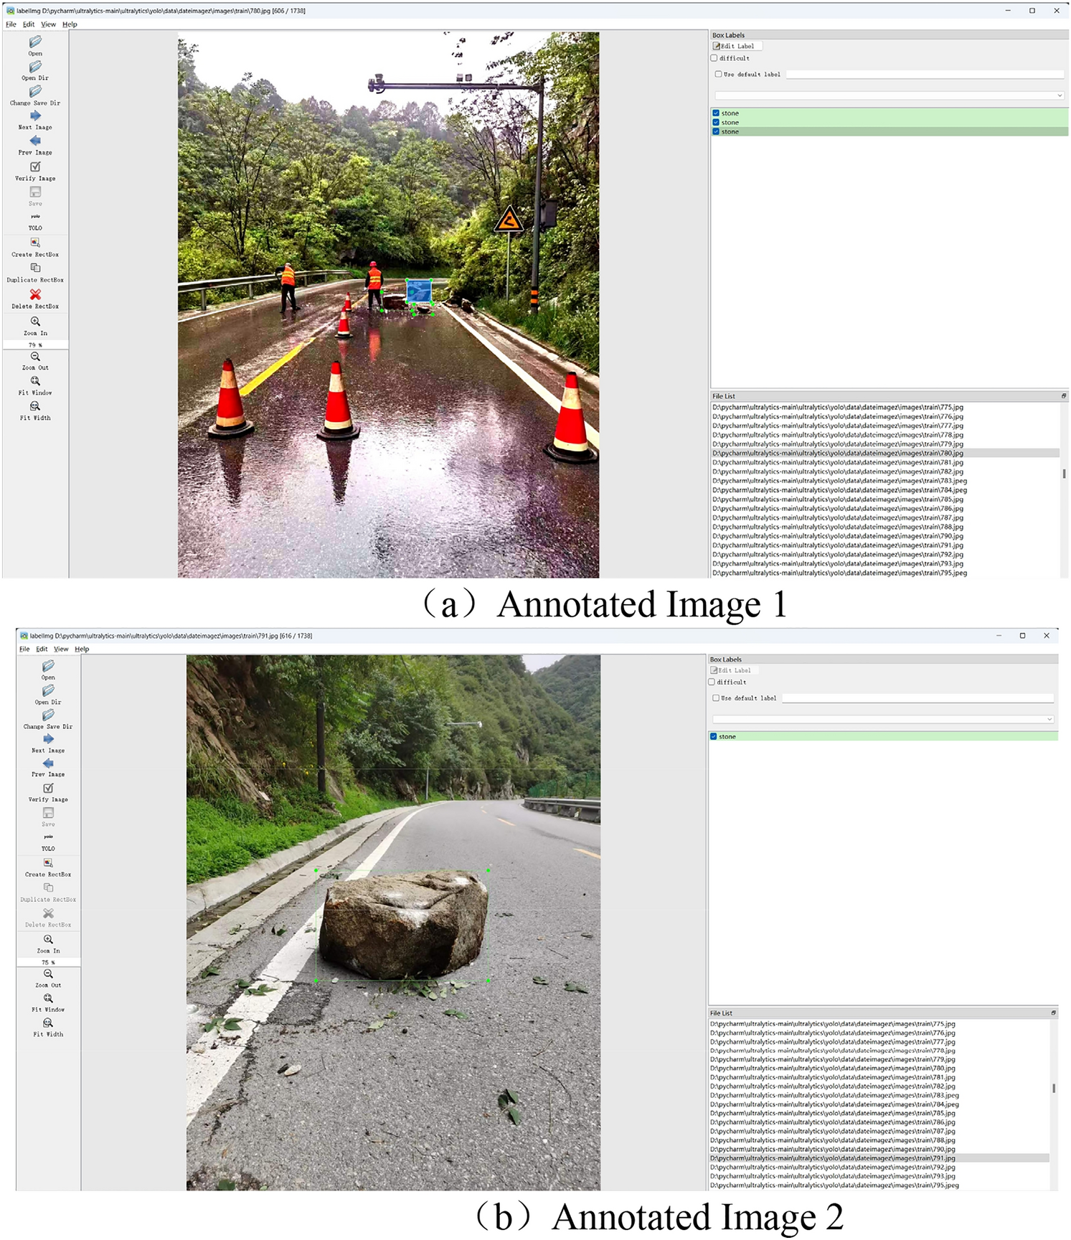
Task: Undock File List panel in Annotated Image 1 window
Action: pyautogui.click(x=1063, y=396)
